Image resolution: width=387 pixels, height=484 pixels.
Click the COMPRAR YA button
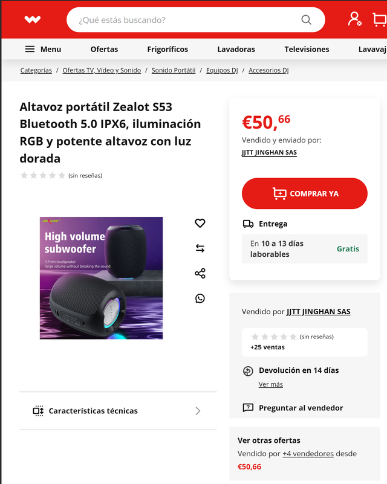tap(305, 193)
